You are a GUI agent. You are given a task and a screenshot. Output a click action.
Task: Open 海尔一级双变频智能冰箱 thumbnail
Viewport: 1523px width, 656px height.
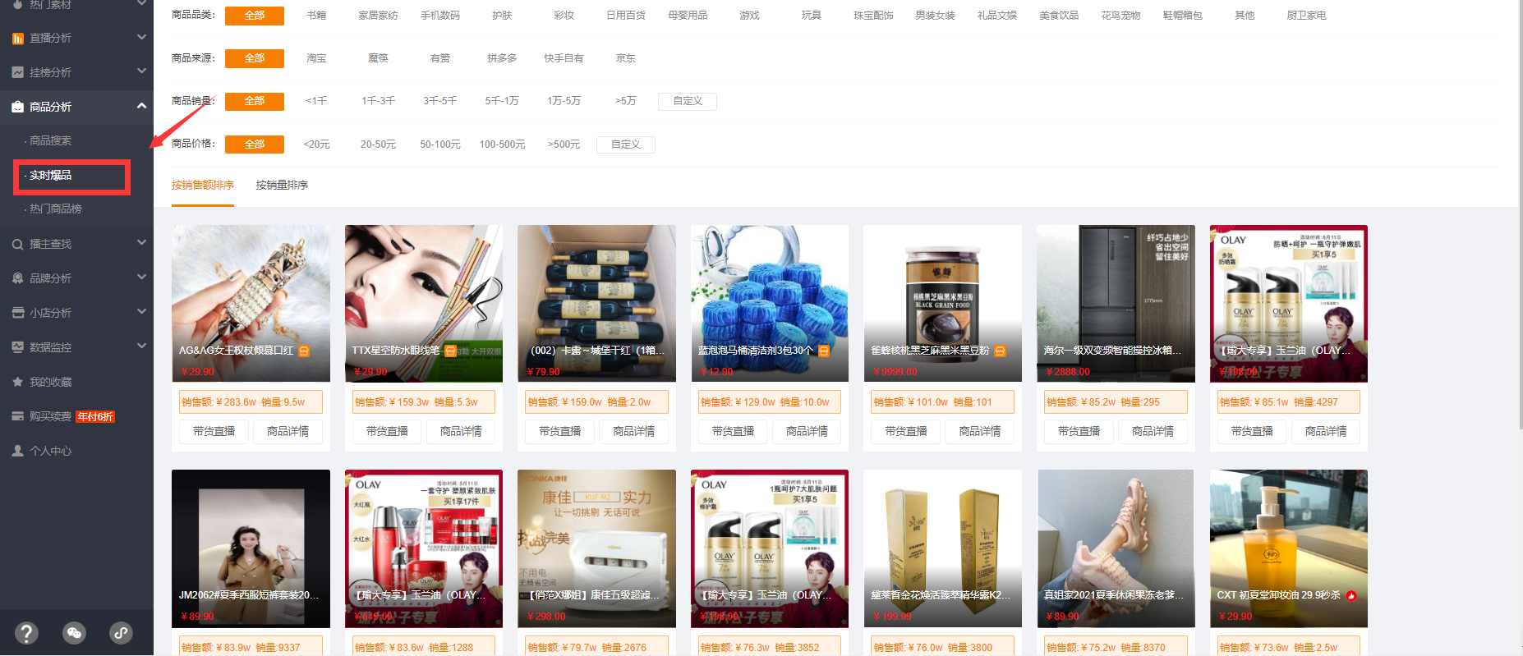(1116, 303)
